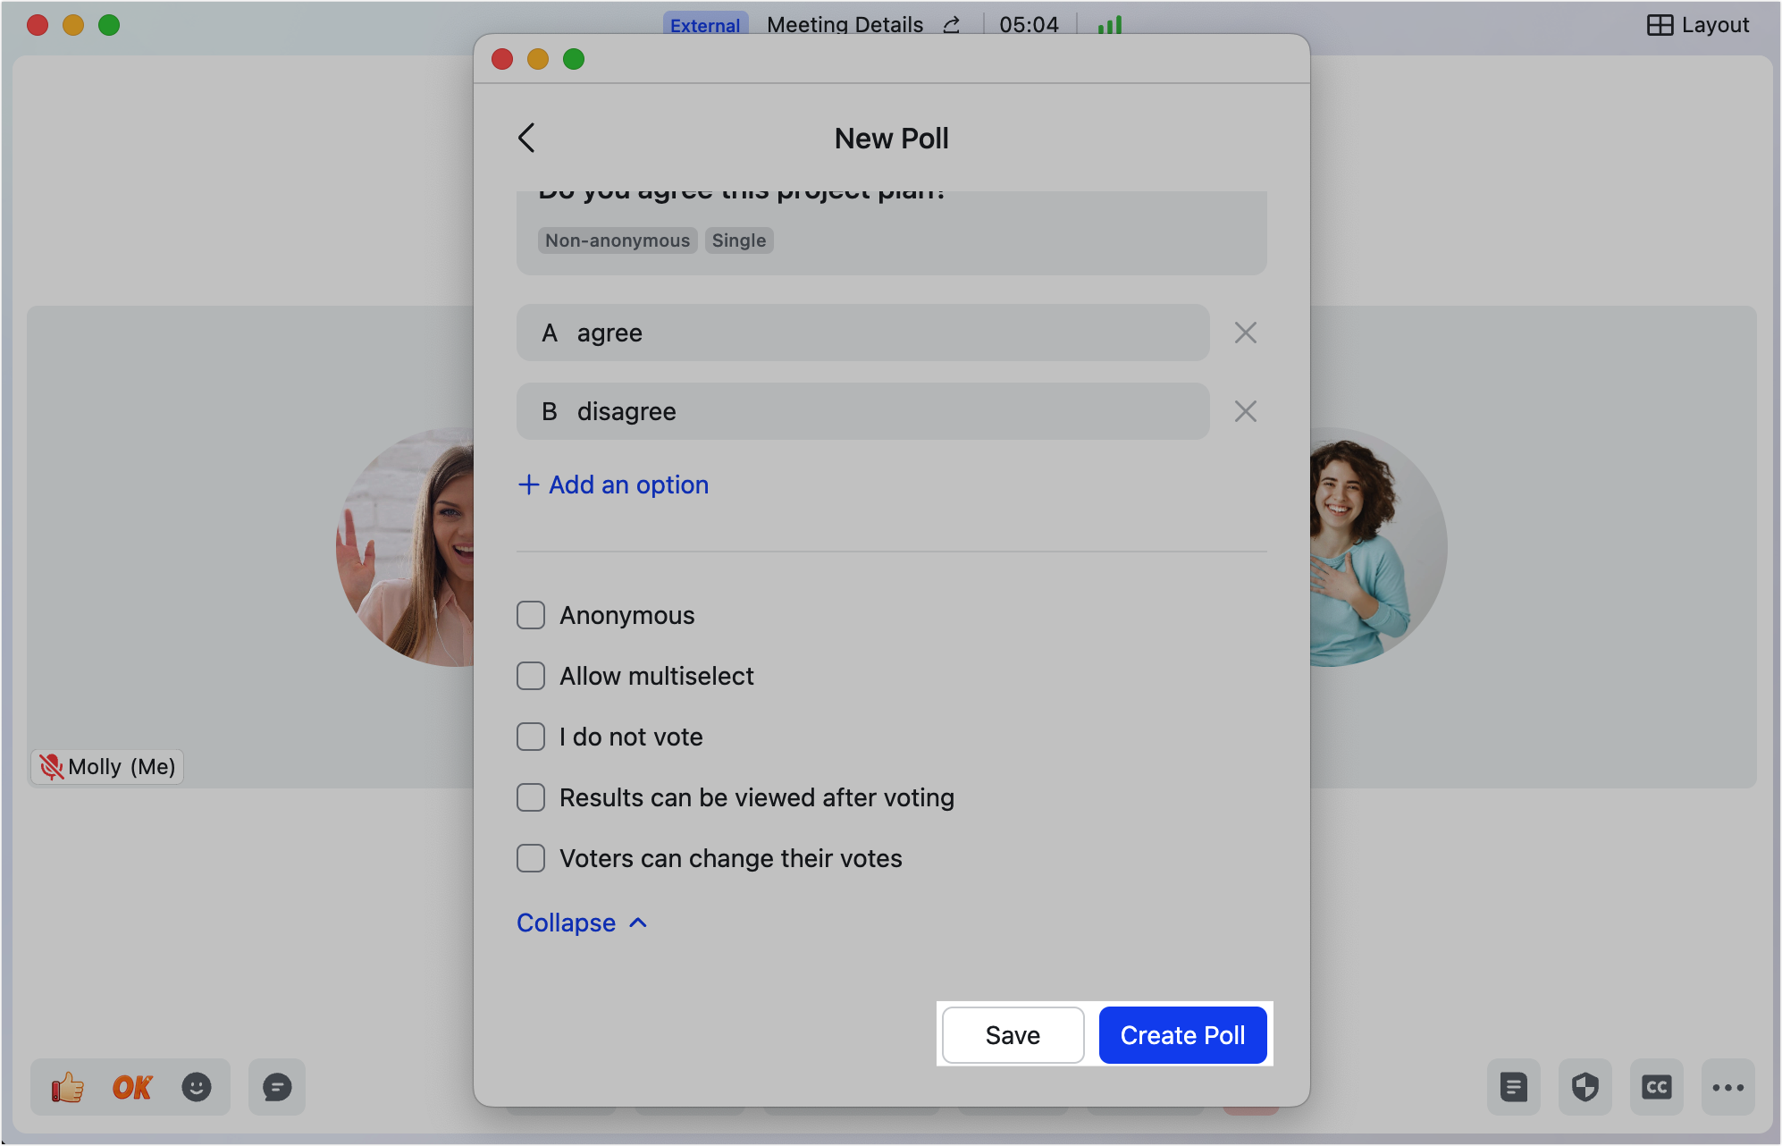Enable the Anonymous checkbox
Screen dimensions: 1782x1146
click(x=531, y=615)
